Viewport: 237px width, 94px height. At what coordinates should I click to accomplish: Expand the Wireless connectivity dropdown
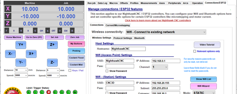coord(166,32)
